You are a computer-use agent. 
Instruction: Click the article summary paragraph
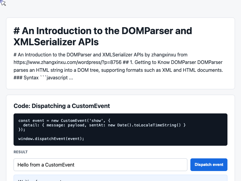coord(118,66)
